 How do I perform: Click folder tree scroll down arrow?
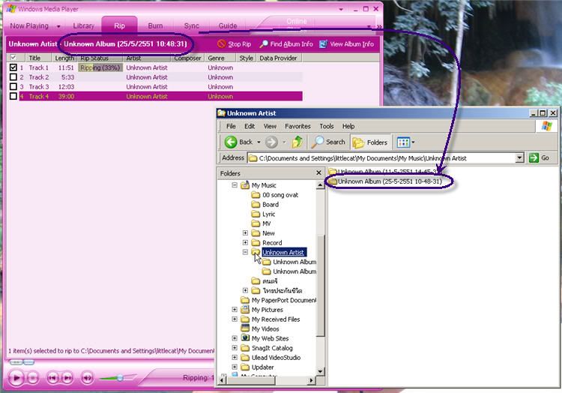coord(321,371)
